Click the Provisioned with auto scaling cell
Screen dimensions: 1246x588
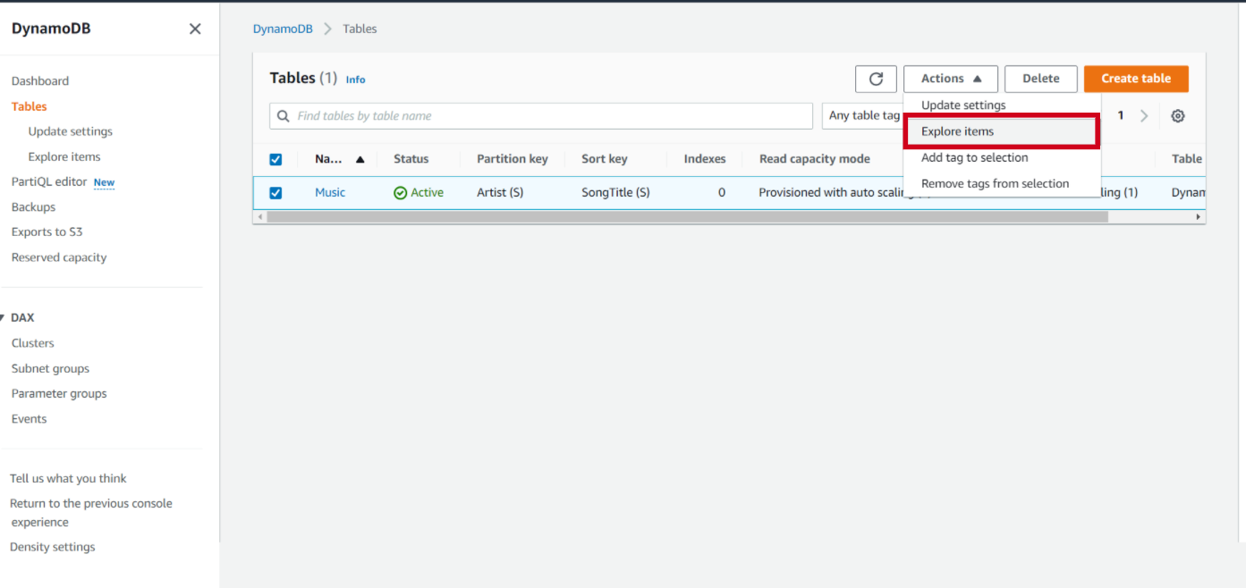831,193
